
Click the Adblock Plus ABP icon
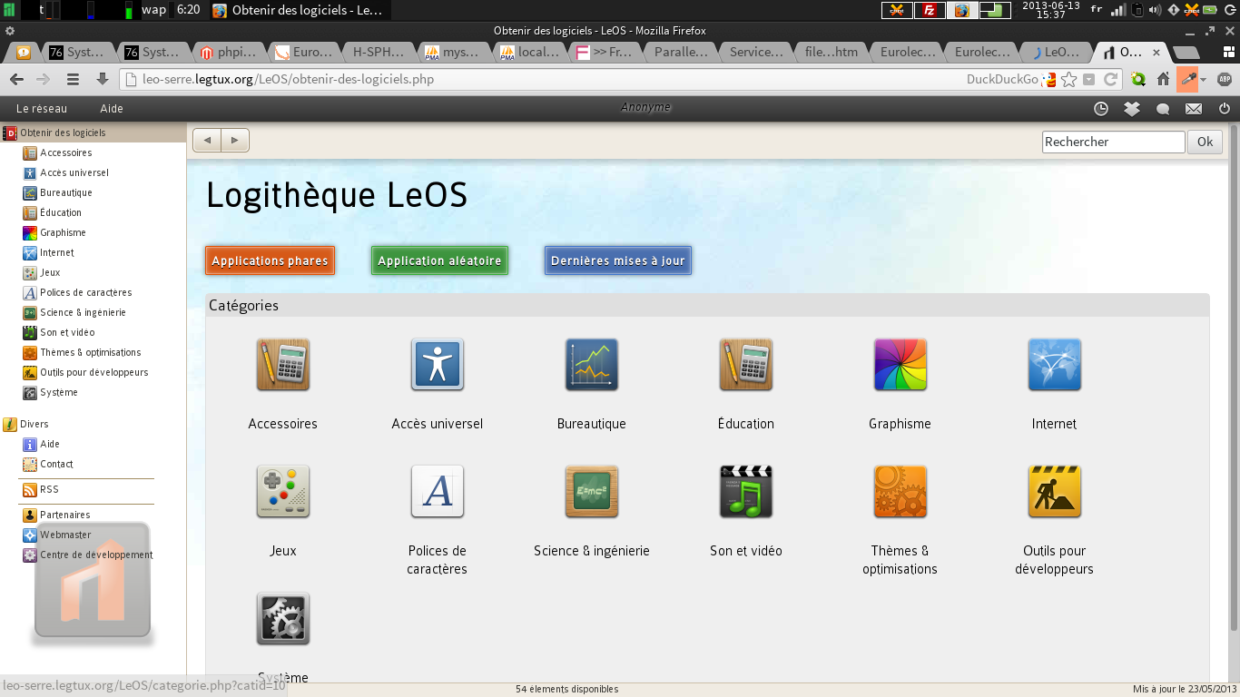(1225, 79)
